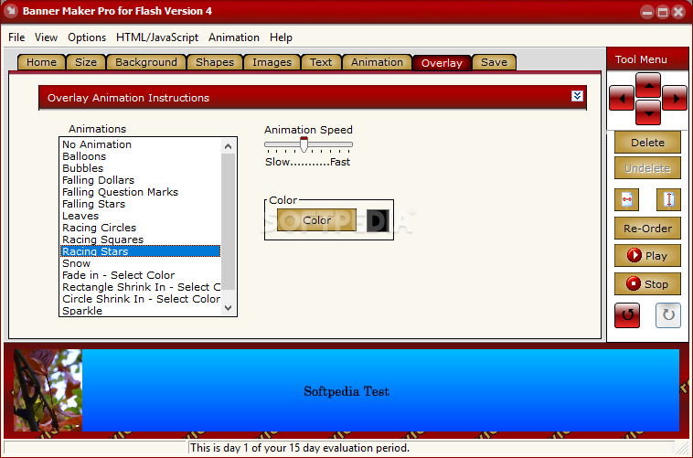Screen dimensions: 693x458
Task: Select the highlighted Racing Stars entry
Action: click(x=140, y=251)
